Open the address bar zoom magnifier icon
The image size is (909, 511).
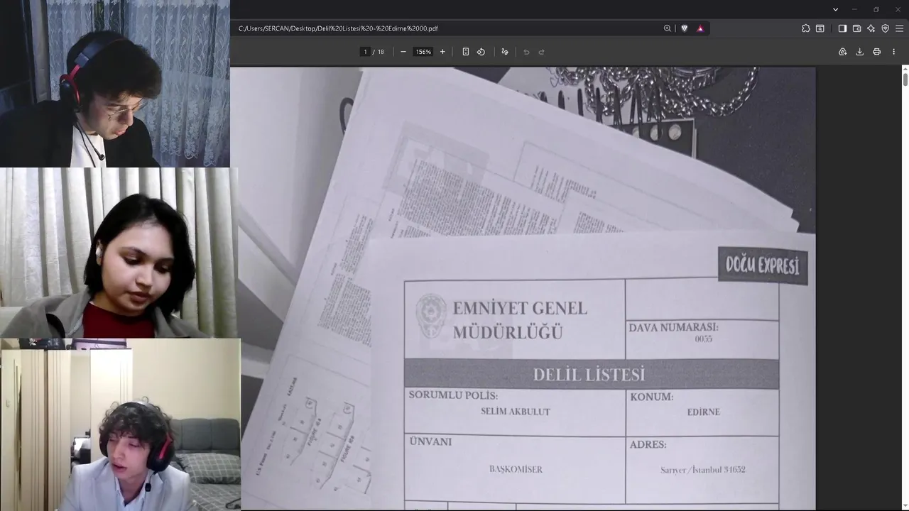(668, 28)
